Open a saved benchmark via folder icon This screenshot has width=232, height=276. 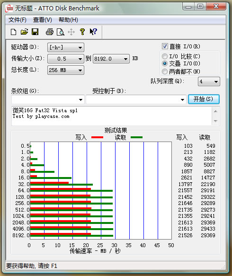[x=24, y=32]
